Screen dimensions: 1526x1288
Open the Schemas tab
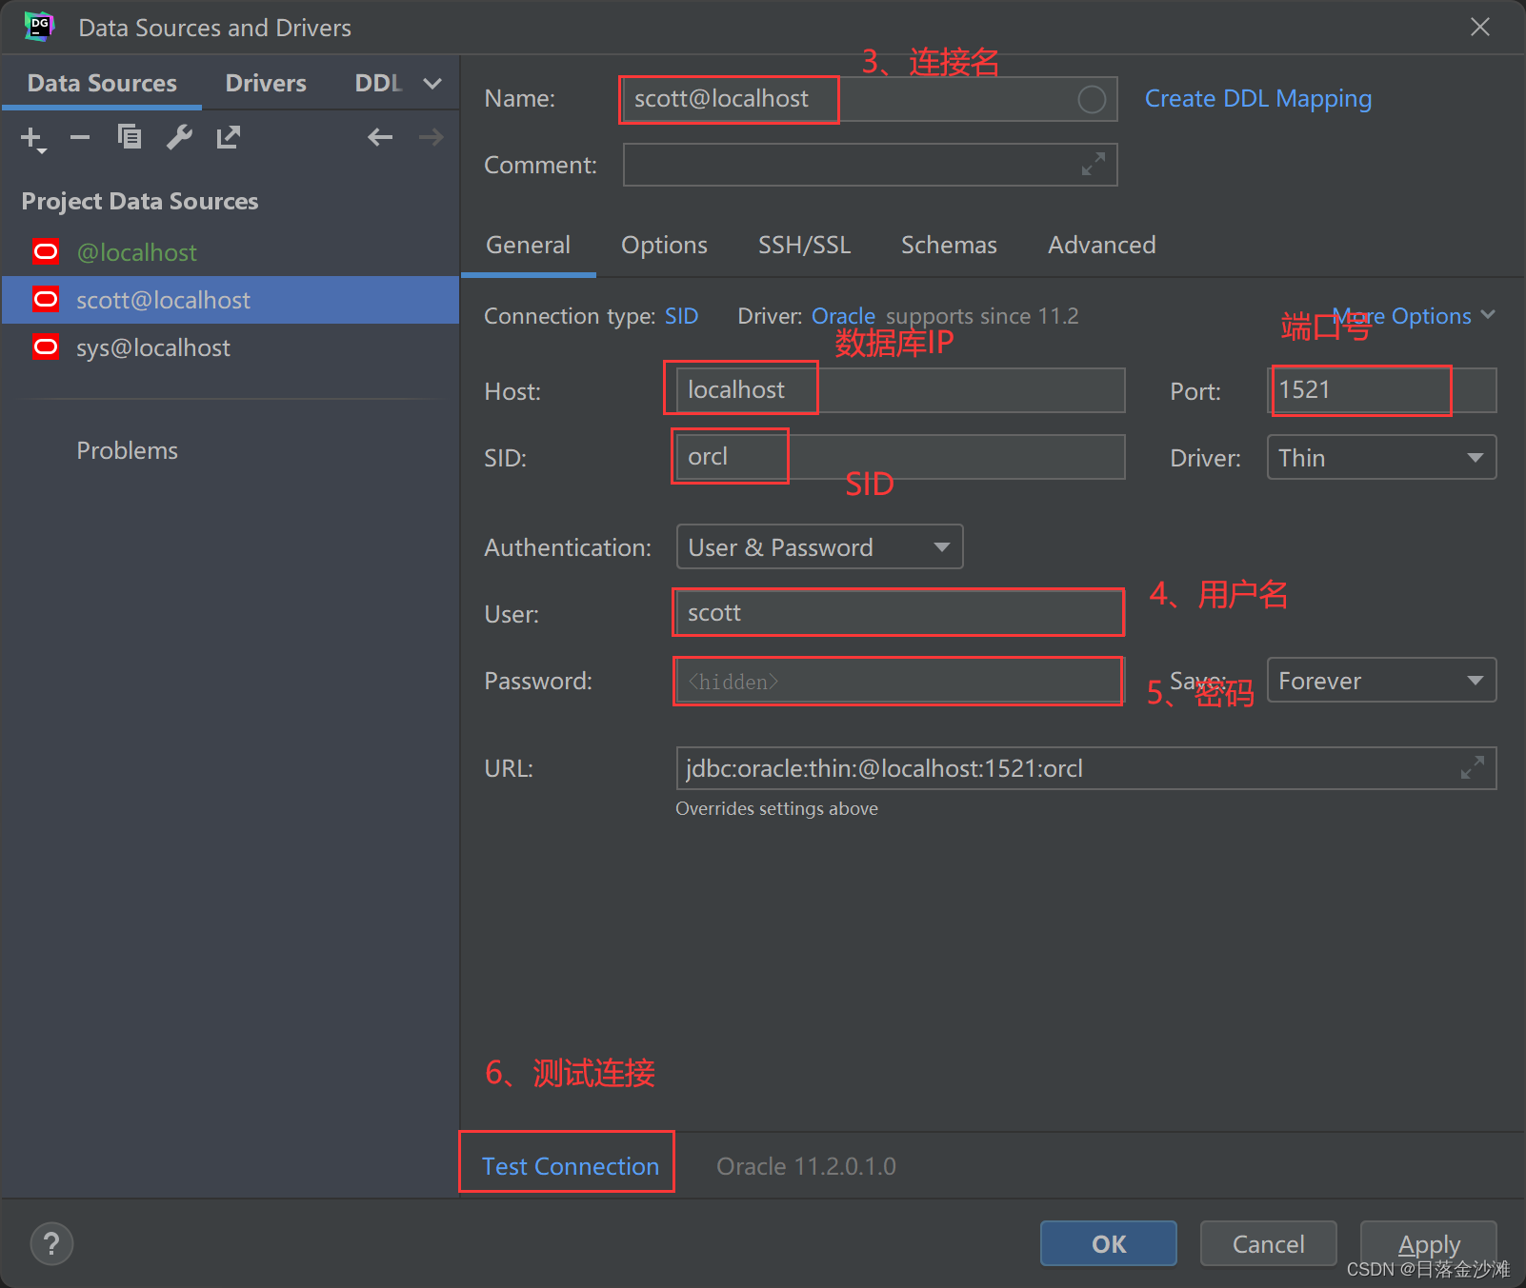[x=949, y=246]
